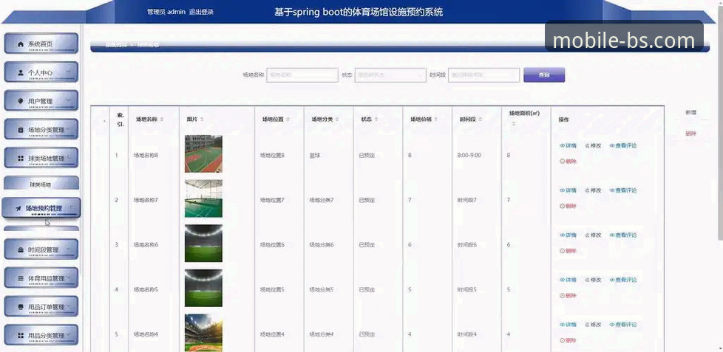The image size is (723, 352).
Task: Click 修改 edit icon for 场地名称5
Action: pos(594,280)
